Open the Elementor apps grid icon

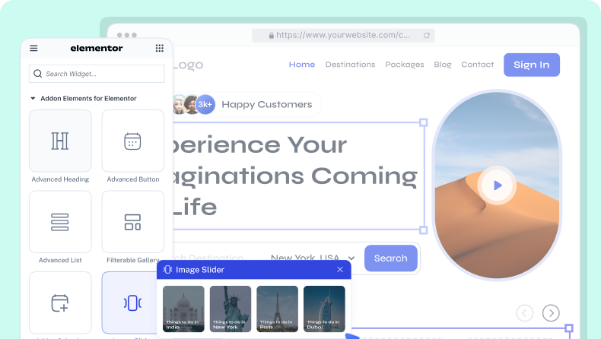(x=159, y=48)
